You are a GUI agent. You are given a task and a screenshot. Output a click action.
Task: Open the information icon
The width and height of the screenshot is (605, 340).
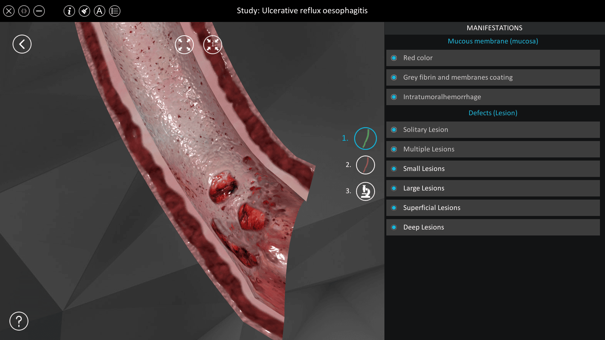[69, 11]
